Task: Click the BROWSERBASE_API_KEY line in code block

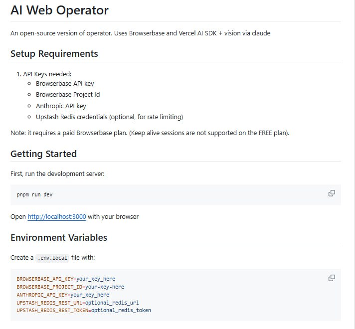Action: 66,279
